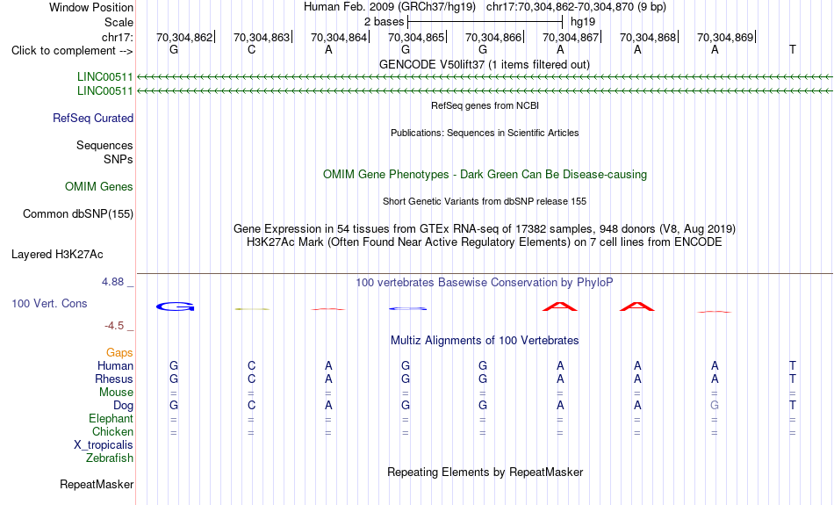
Task: Click the GTEx Gene Expression track title
Action: coord(485,229)
